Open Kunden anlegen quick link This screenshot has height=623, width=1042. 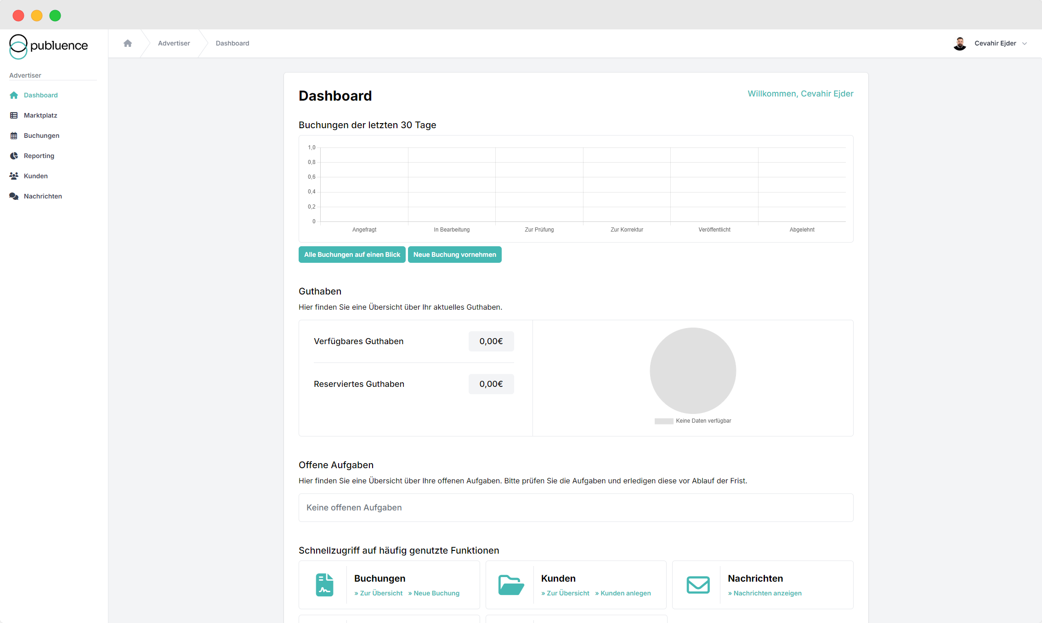(x=623, y=593)
